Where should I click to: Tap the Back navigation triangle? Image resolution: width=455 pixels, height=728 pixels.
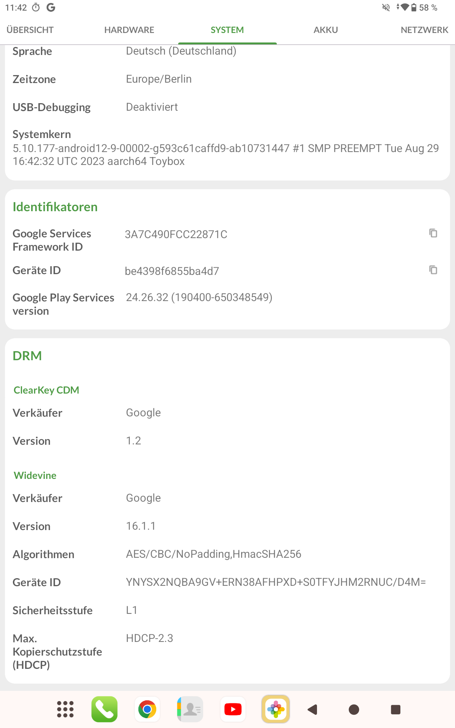312,709
